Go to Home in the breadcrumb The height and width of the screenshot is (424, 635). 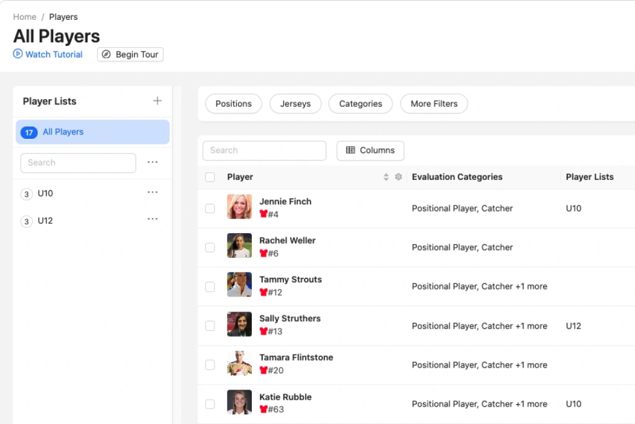[25, 17]
